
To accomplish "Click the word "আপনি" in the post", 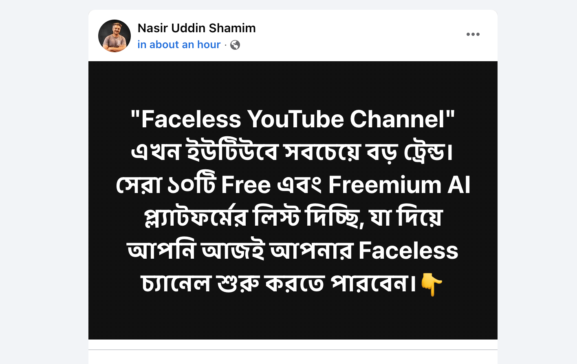I will coord(162,251).
